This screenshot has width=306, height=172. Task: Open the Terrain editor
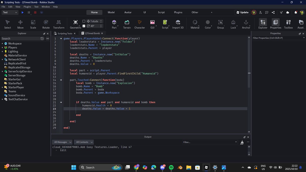tap(127, 24)
